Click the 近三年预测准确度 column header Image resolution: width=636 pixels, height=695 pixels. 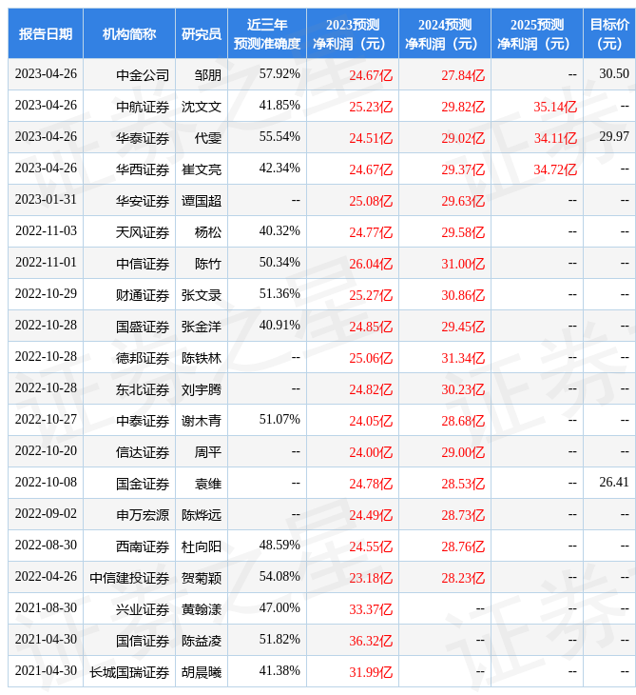267,33
